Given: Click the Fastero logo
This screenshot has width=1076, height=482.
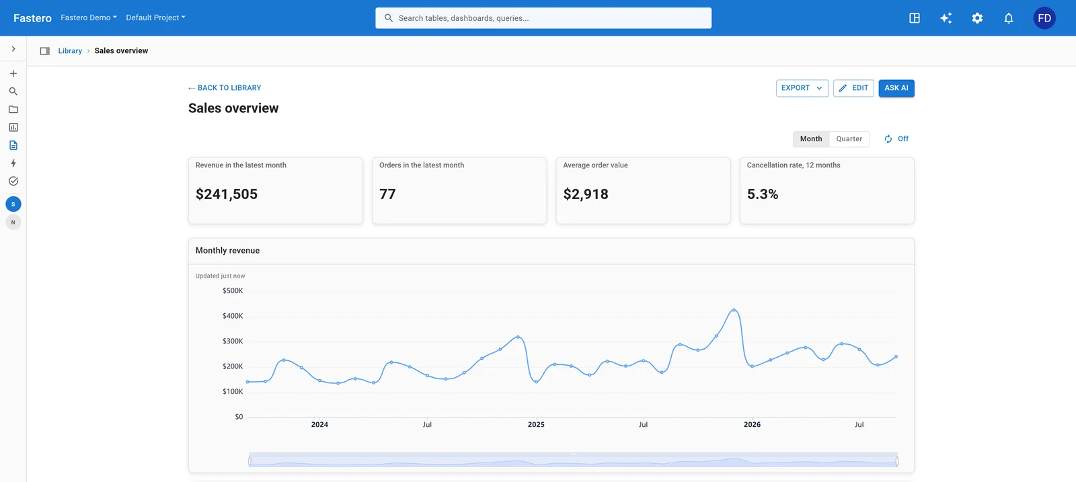Looking at the screenshot, I should 32,18.
